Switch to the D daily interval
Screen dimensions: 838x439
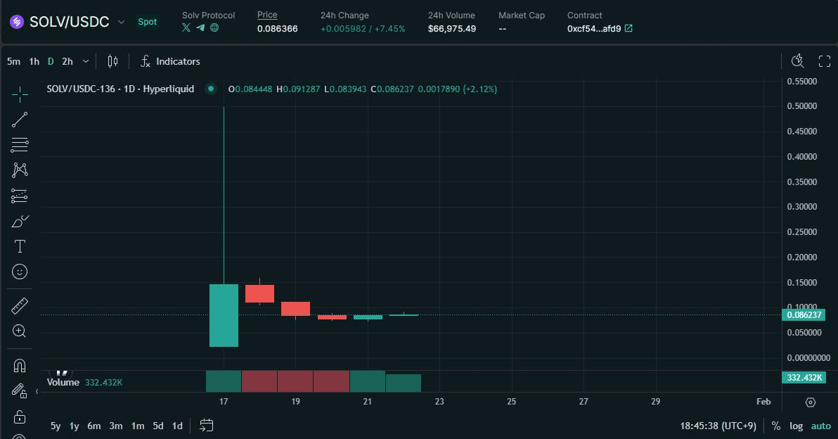coord(51,61)
